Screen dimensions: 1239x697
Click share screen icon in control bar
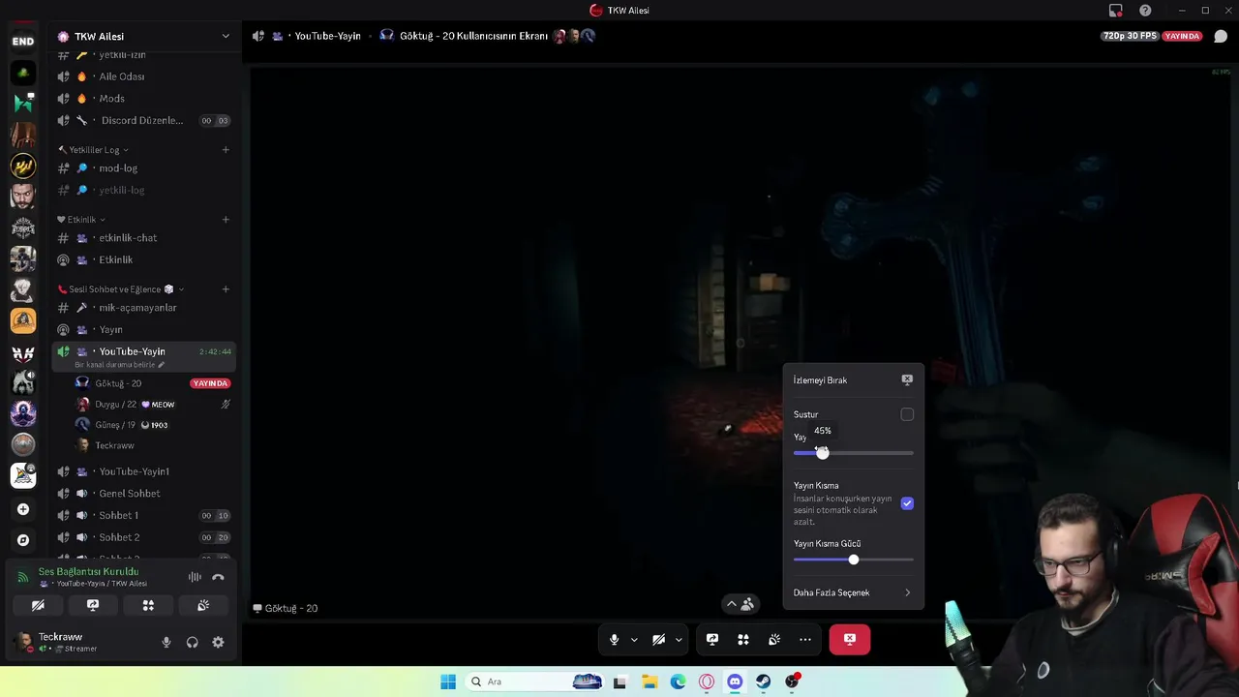(x=712, y=639)
